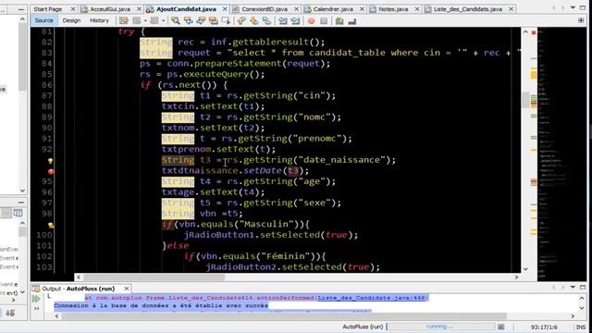This screenshot has width=592, height=333.
Task: Click Previous Bookmark icon
Action: 241,20
